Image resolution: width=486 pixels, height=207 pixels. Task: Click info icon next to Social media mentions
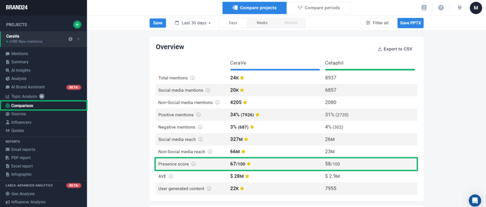[x=208, y=90]
